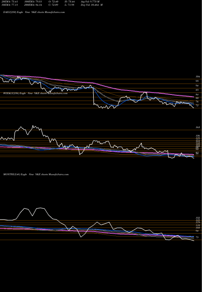
Task: Click the 100EMA: 79.31 readout
Action: point(33,2)
